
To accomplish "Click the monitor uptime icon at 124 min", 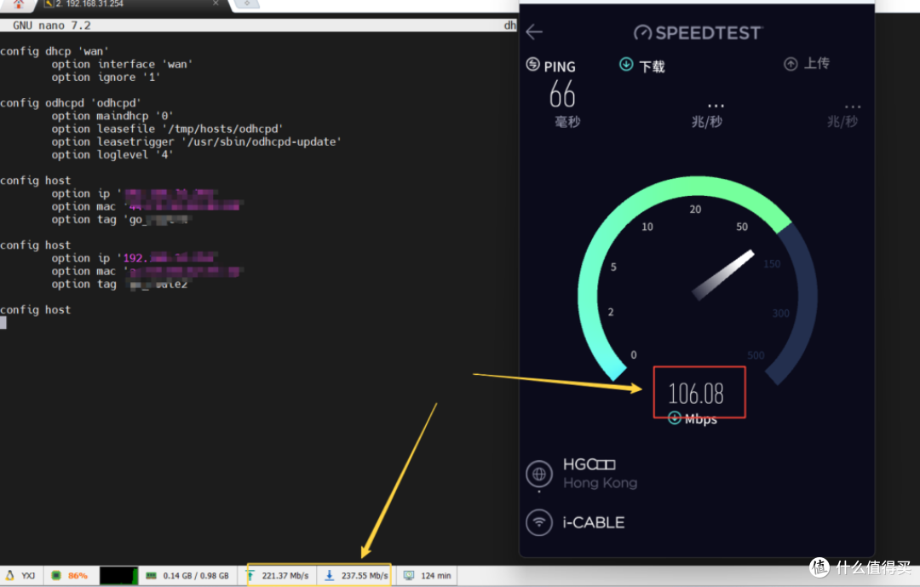I will point(408,575).
